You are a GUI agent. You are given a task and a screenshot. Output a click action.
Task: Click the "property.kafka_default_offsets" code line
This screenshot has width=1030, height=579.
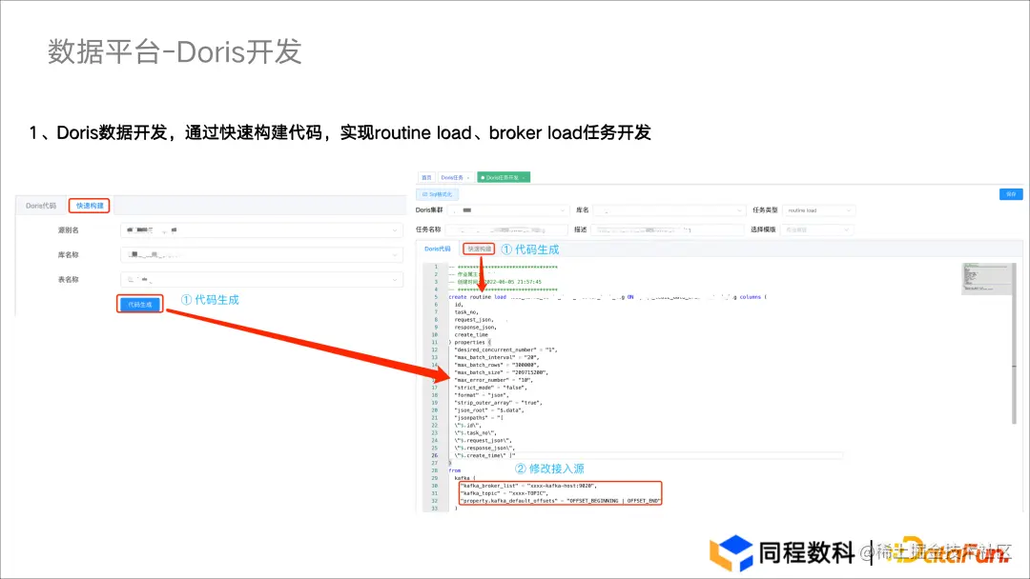pos(560,501)
